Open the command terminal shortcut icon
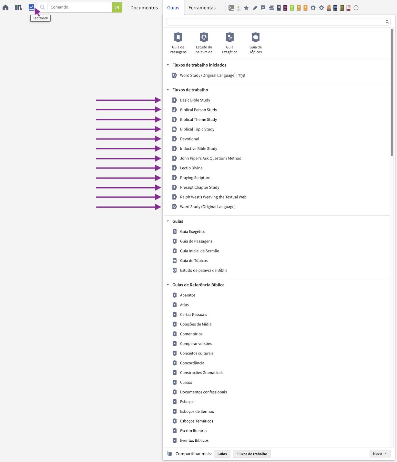397x462 pixels. point(231,8)
